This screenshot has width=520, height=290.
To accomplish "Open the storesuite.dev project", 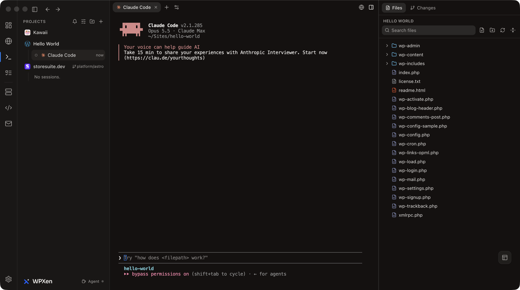I will 49,66.
